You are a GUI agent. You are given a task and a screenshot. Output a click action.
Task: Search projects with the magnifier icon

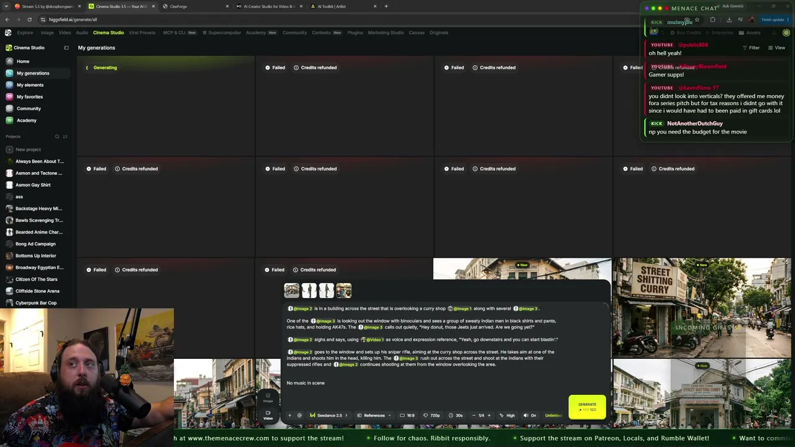click(57, 137)
